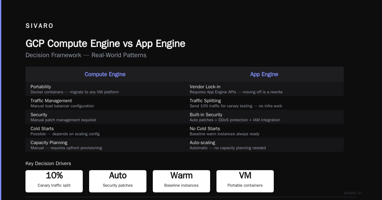Click 'Automatic — no capacity planning needed' text
The width and height of the screenshot is (382, 200).
tap(228, 148)
